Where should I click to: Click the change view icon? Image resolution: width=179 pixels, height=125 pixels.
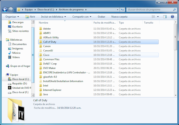[153, 17]
